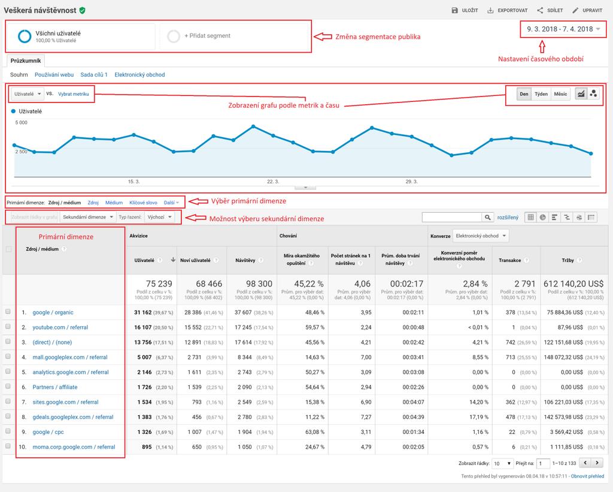Viewport: 613px width, 492px height.
Task: Set chart granularity to Měsíc
Action: [560, 94]
